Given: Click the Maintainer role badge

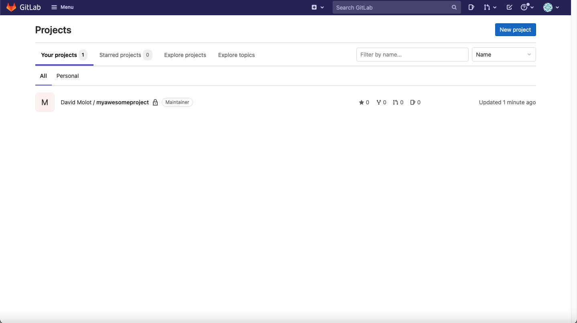Looking at the screenshot, I should 177,102.
